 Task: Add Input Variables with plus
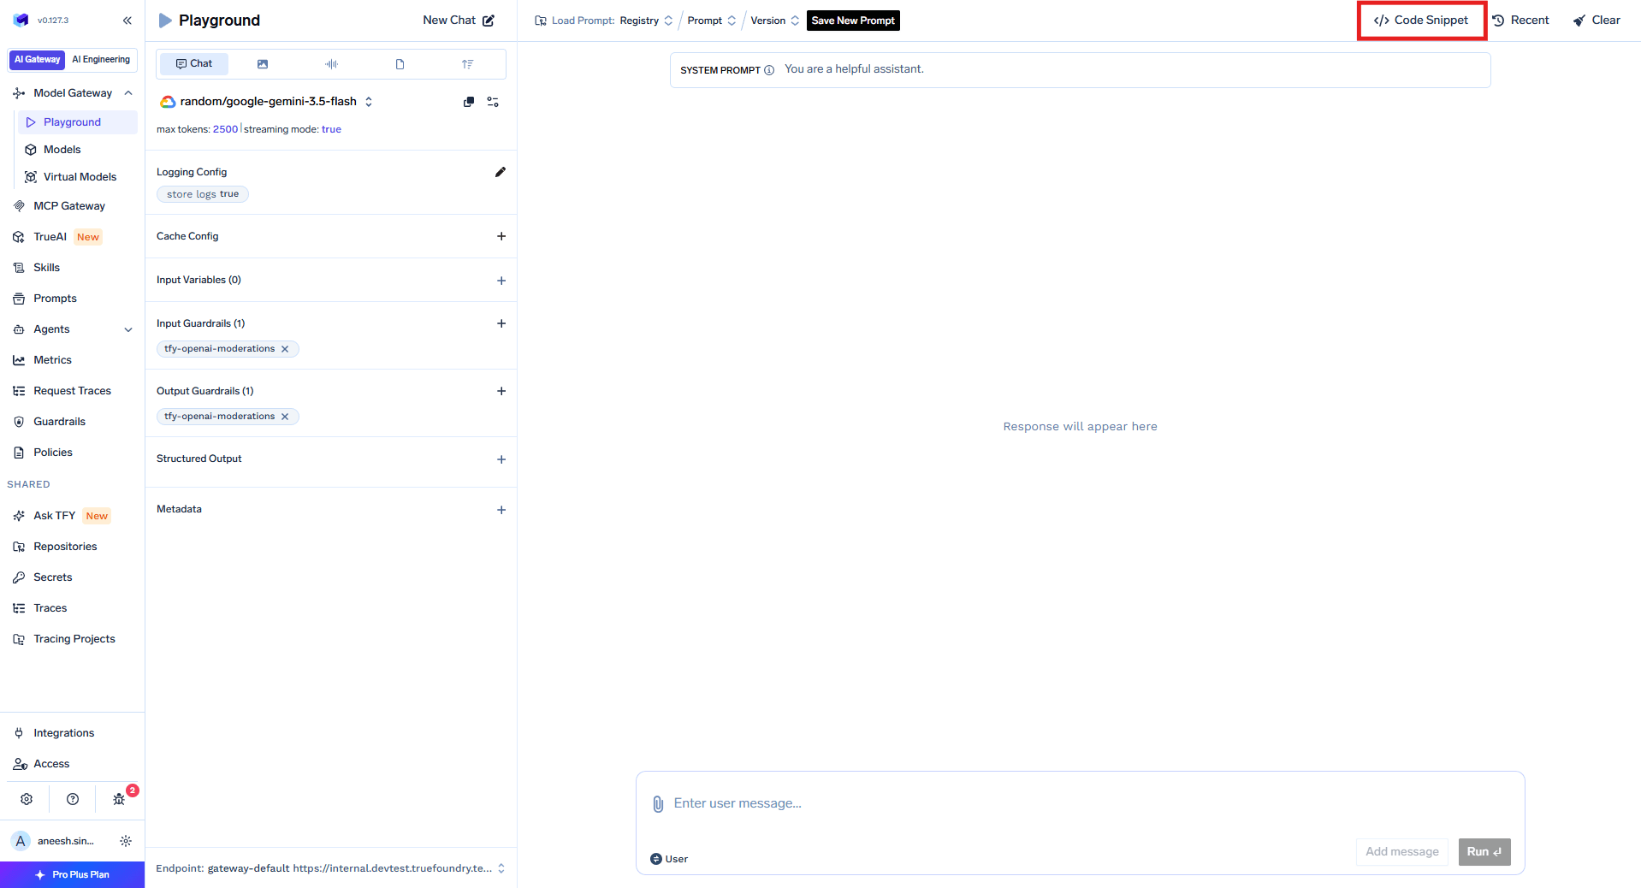501,281
